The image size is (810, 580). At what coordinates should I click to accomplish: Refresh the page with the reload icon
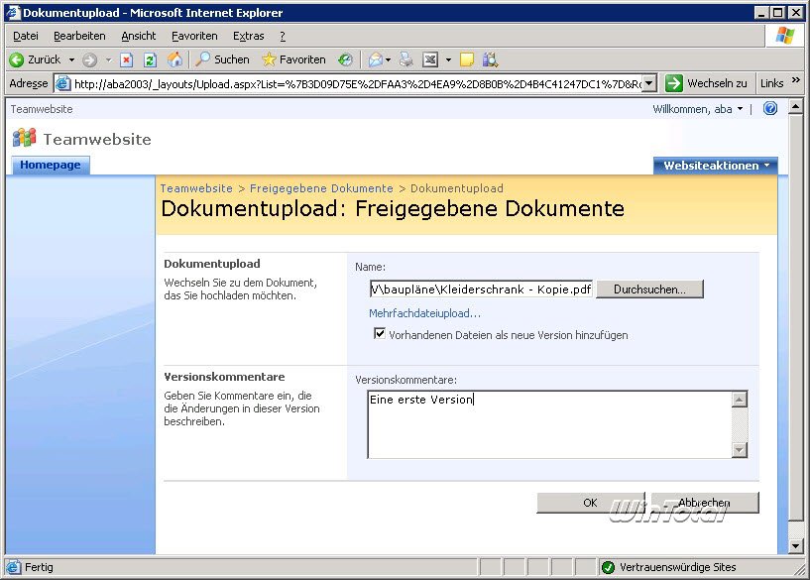click(x=150, y=59)
